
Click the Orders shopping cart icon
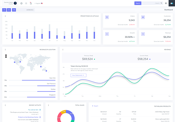point(107,17)
